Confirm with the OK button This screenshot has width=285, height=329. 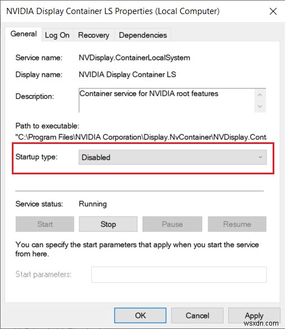[x=140, y=316]
